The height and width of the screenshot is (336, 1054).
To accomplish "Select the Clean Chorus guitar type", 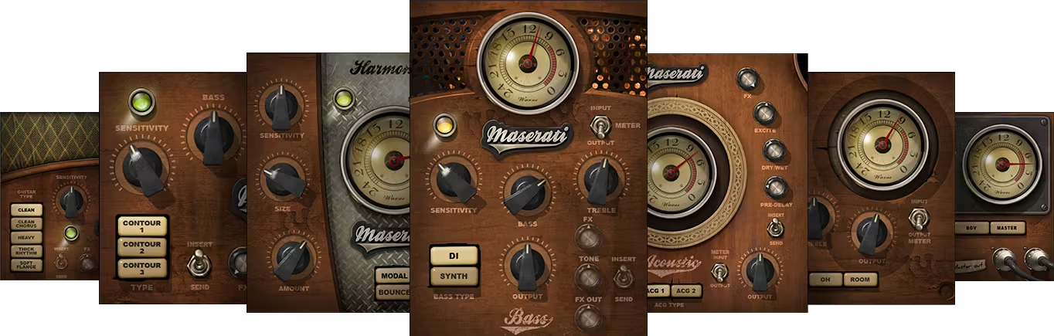I will coord(26,225).
